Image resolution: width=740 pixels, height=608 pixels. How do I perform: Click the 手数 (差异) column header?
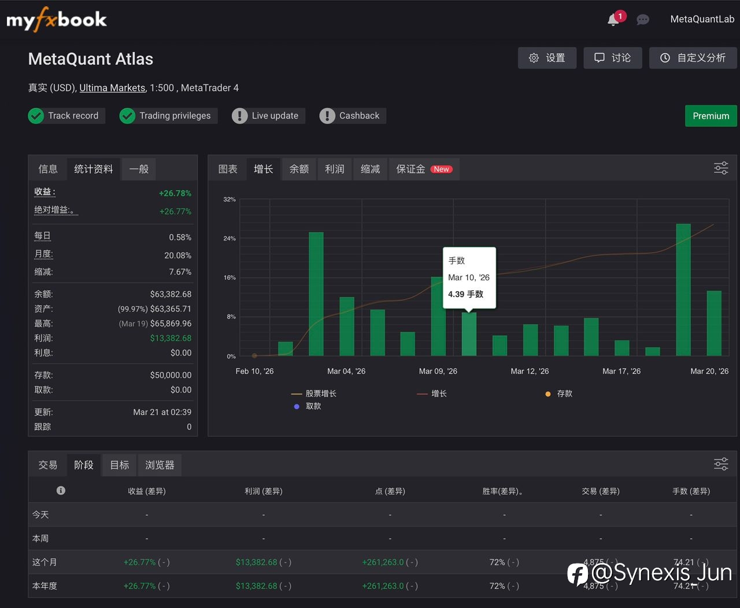(691, 491)
